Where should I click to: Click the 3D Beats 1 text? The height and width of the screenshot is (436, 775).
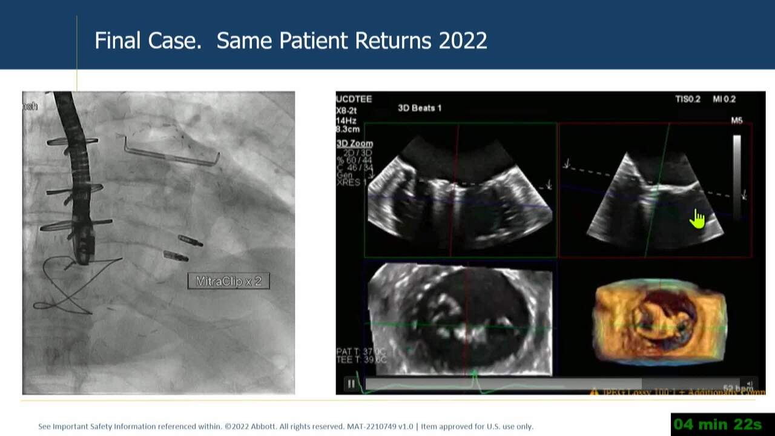click(420, 108)
